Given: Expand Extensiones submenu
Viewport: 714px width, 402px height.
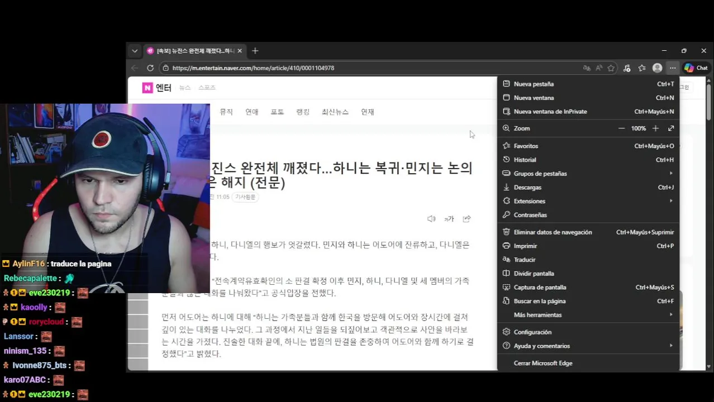Looking at the screenshot, I should click(x=588, y=201).
